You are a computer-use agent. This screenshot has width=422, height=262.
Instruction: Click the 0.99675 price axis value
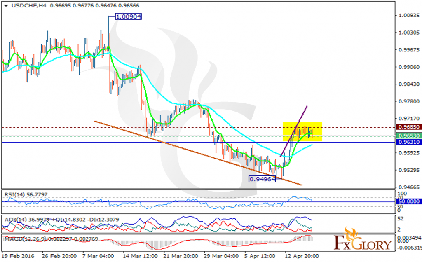pos(409,50)
